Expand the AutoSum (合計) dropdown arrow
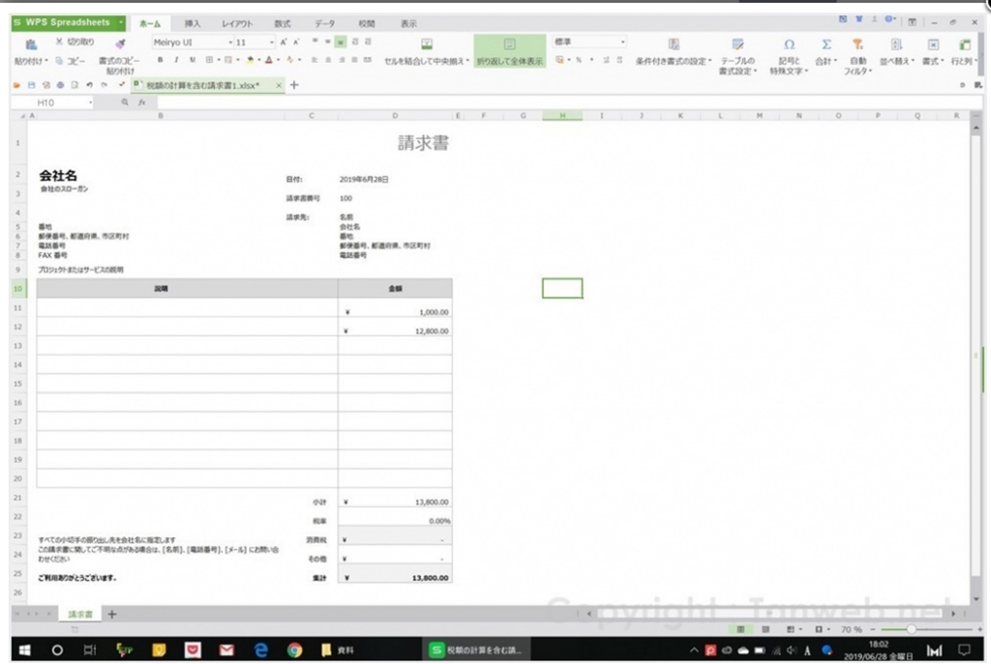 [835, 61]
